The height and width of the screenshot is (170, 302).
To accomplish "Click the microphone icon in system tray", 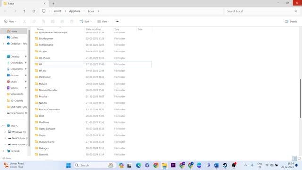I will (252, 165).
